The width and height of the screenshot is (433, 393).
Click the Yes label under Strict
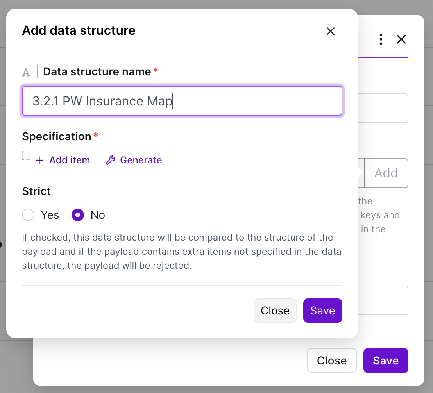[x=50, y=215]
